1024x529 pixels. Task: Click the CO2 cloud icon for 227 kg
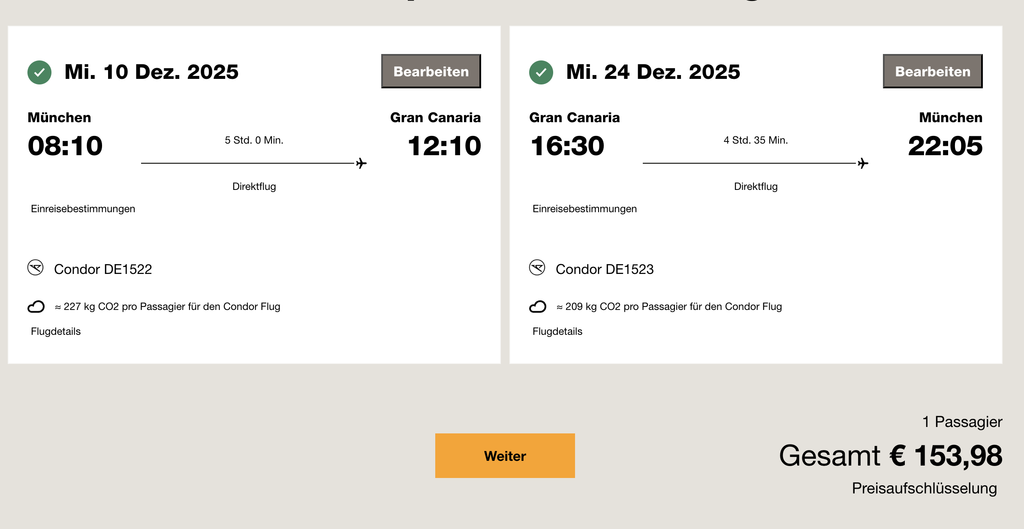coord(36,307)
